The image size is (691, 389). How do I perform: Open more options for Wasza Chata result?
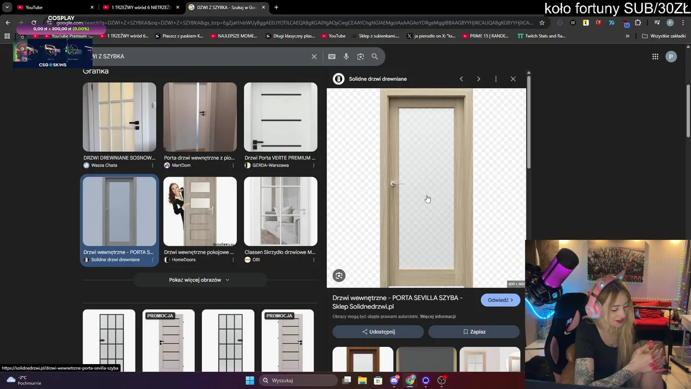[x=152, y=165]
